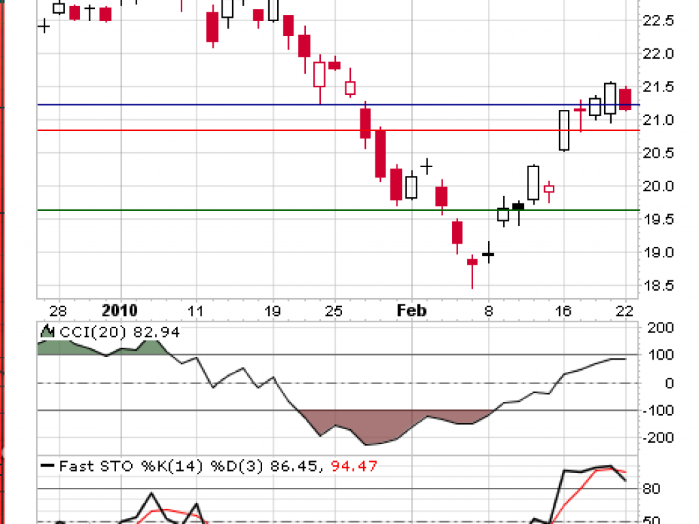Click the %D(3) label text
699x524 pixels.
pyautogui.click(x=237, y=466)
